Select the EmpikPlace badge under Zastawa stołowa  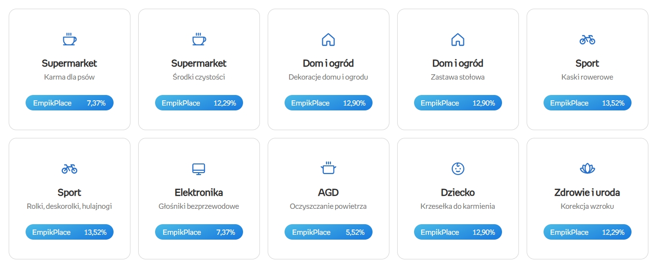(x=458, y=103)
